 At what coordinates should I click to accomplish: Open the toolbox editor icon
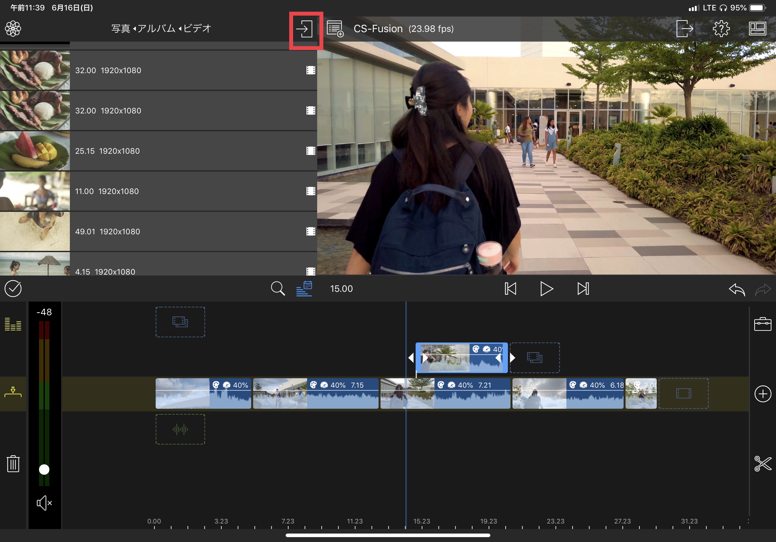[762, 324]
